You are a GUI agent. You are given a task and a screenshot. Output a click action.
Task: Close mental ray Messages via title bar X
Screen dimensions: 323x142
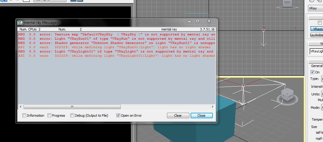click(209, 21)
